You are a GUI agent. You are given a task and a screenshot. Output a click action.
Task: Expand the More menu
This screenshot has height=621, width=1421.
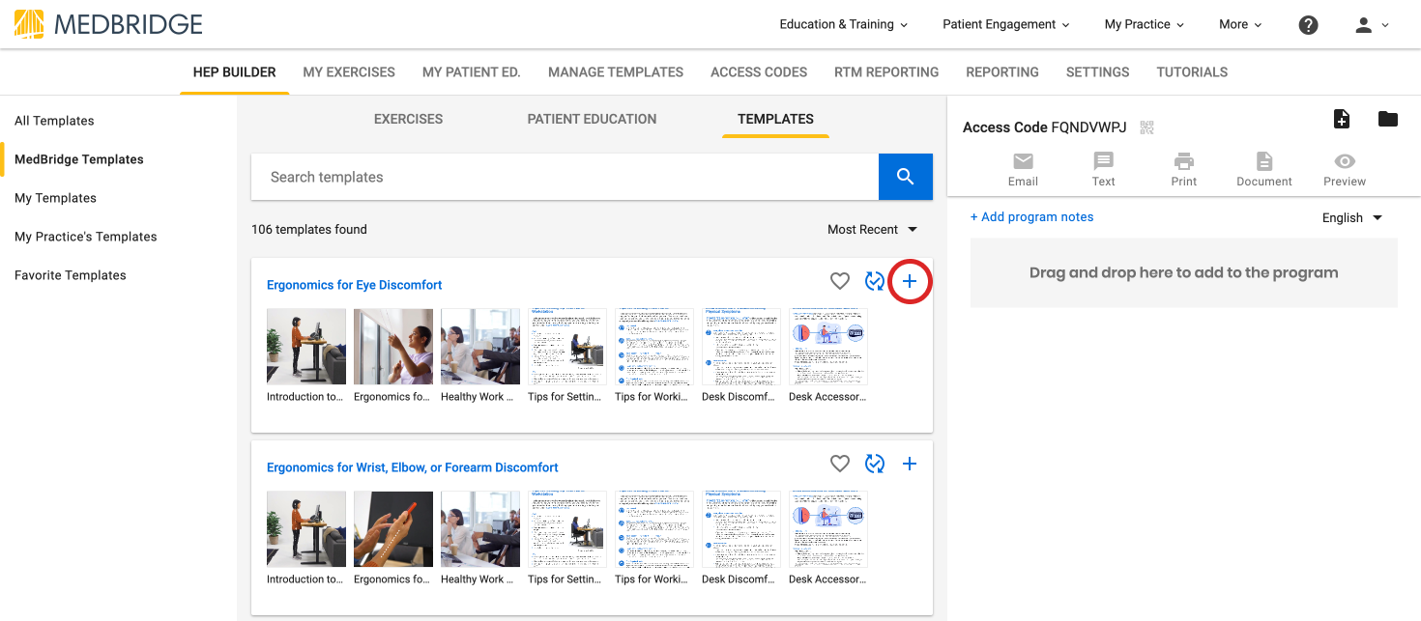[1240, 25]
